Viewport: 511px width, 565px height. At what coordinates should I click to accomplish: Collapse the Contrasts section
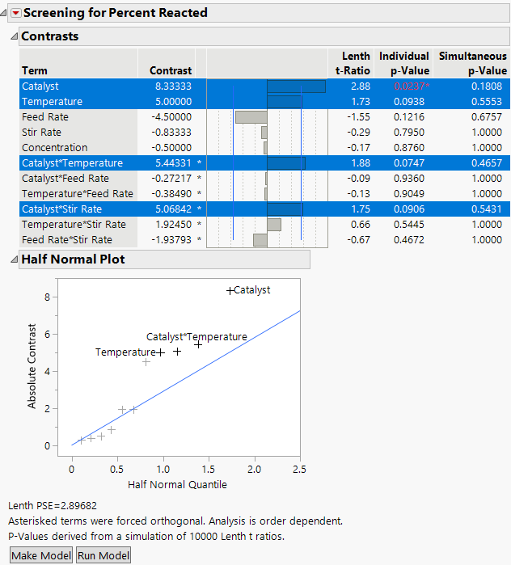point(13,36)
